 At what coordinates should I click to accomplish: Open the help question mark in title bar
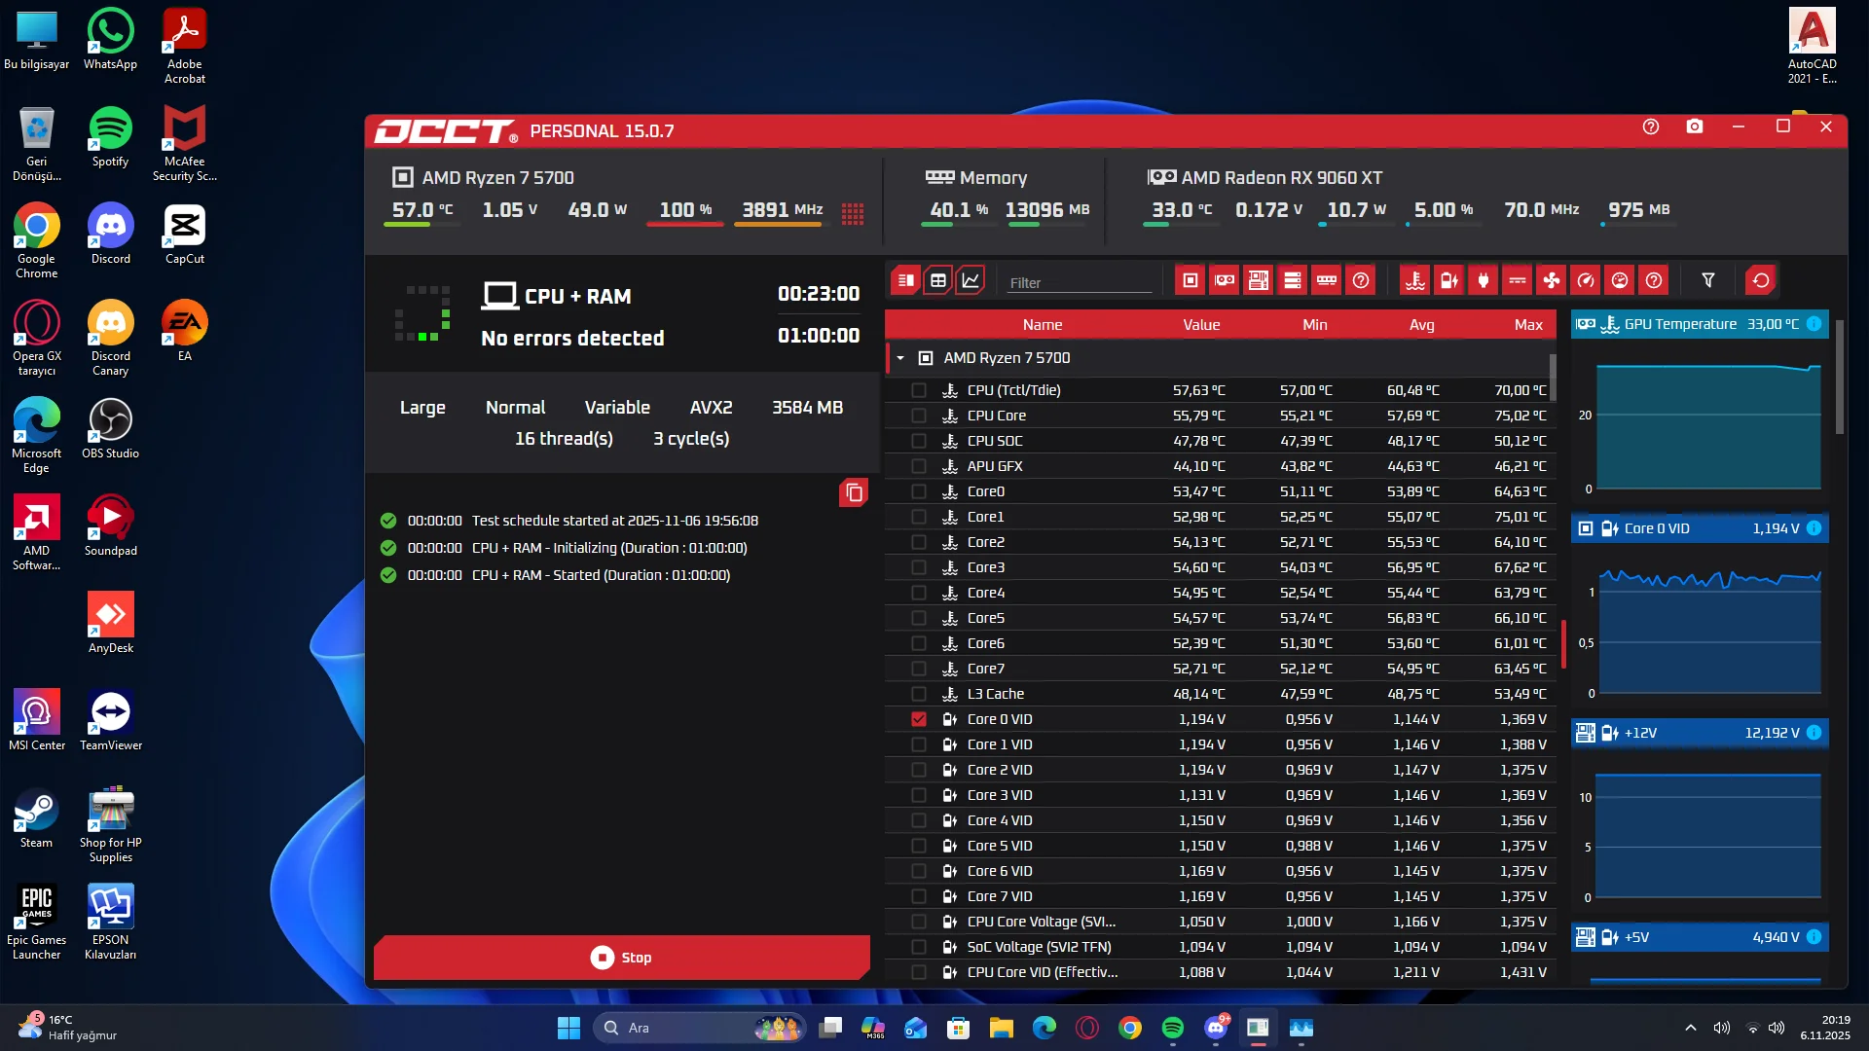1651,127
